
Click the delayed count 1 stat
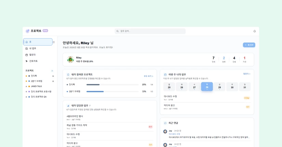pos(244,60)
